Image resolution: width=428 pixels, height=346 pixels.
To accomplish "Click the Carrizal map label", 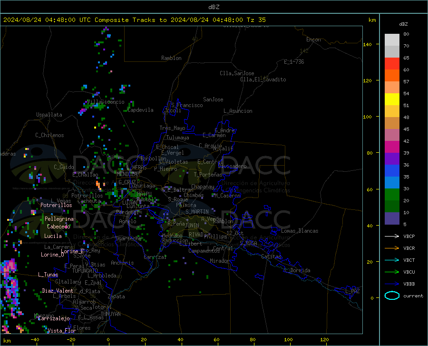I will pos(156,257).
